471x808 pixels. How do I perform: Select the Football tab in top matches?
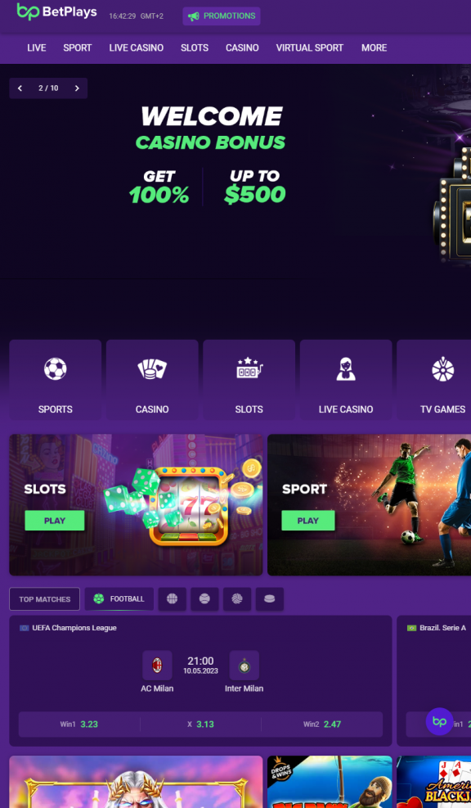(119, 598)
